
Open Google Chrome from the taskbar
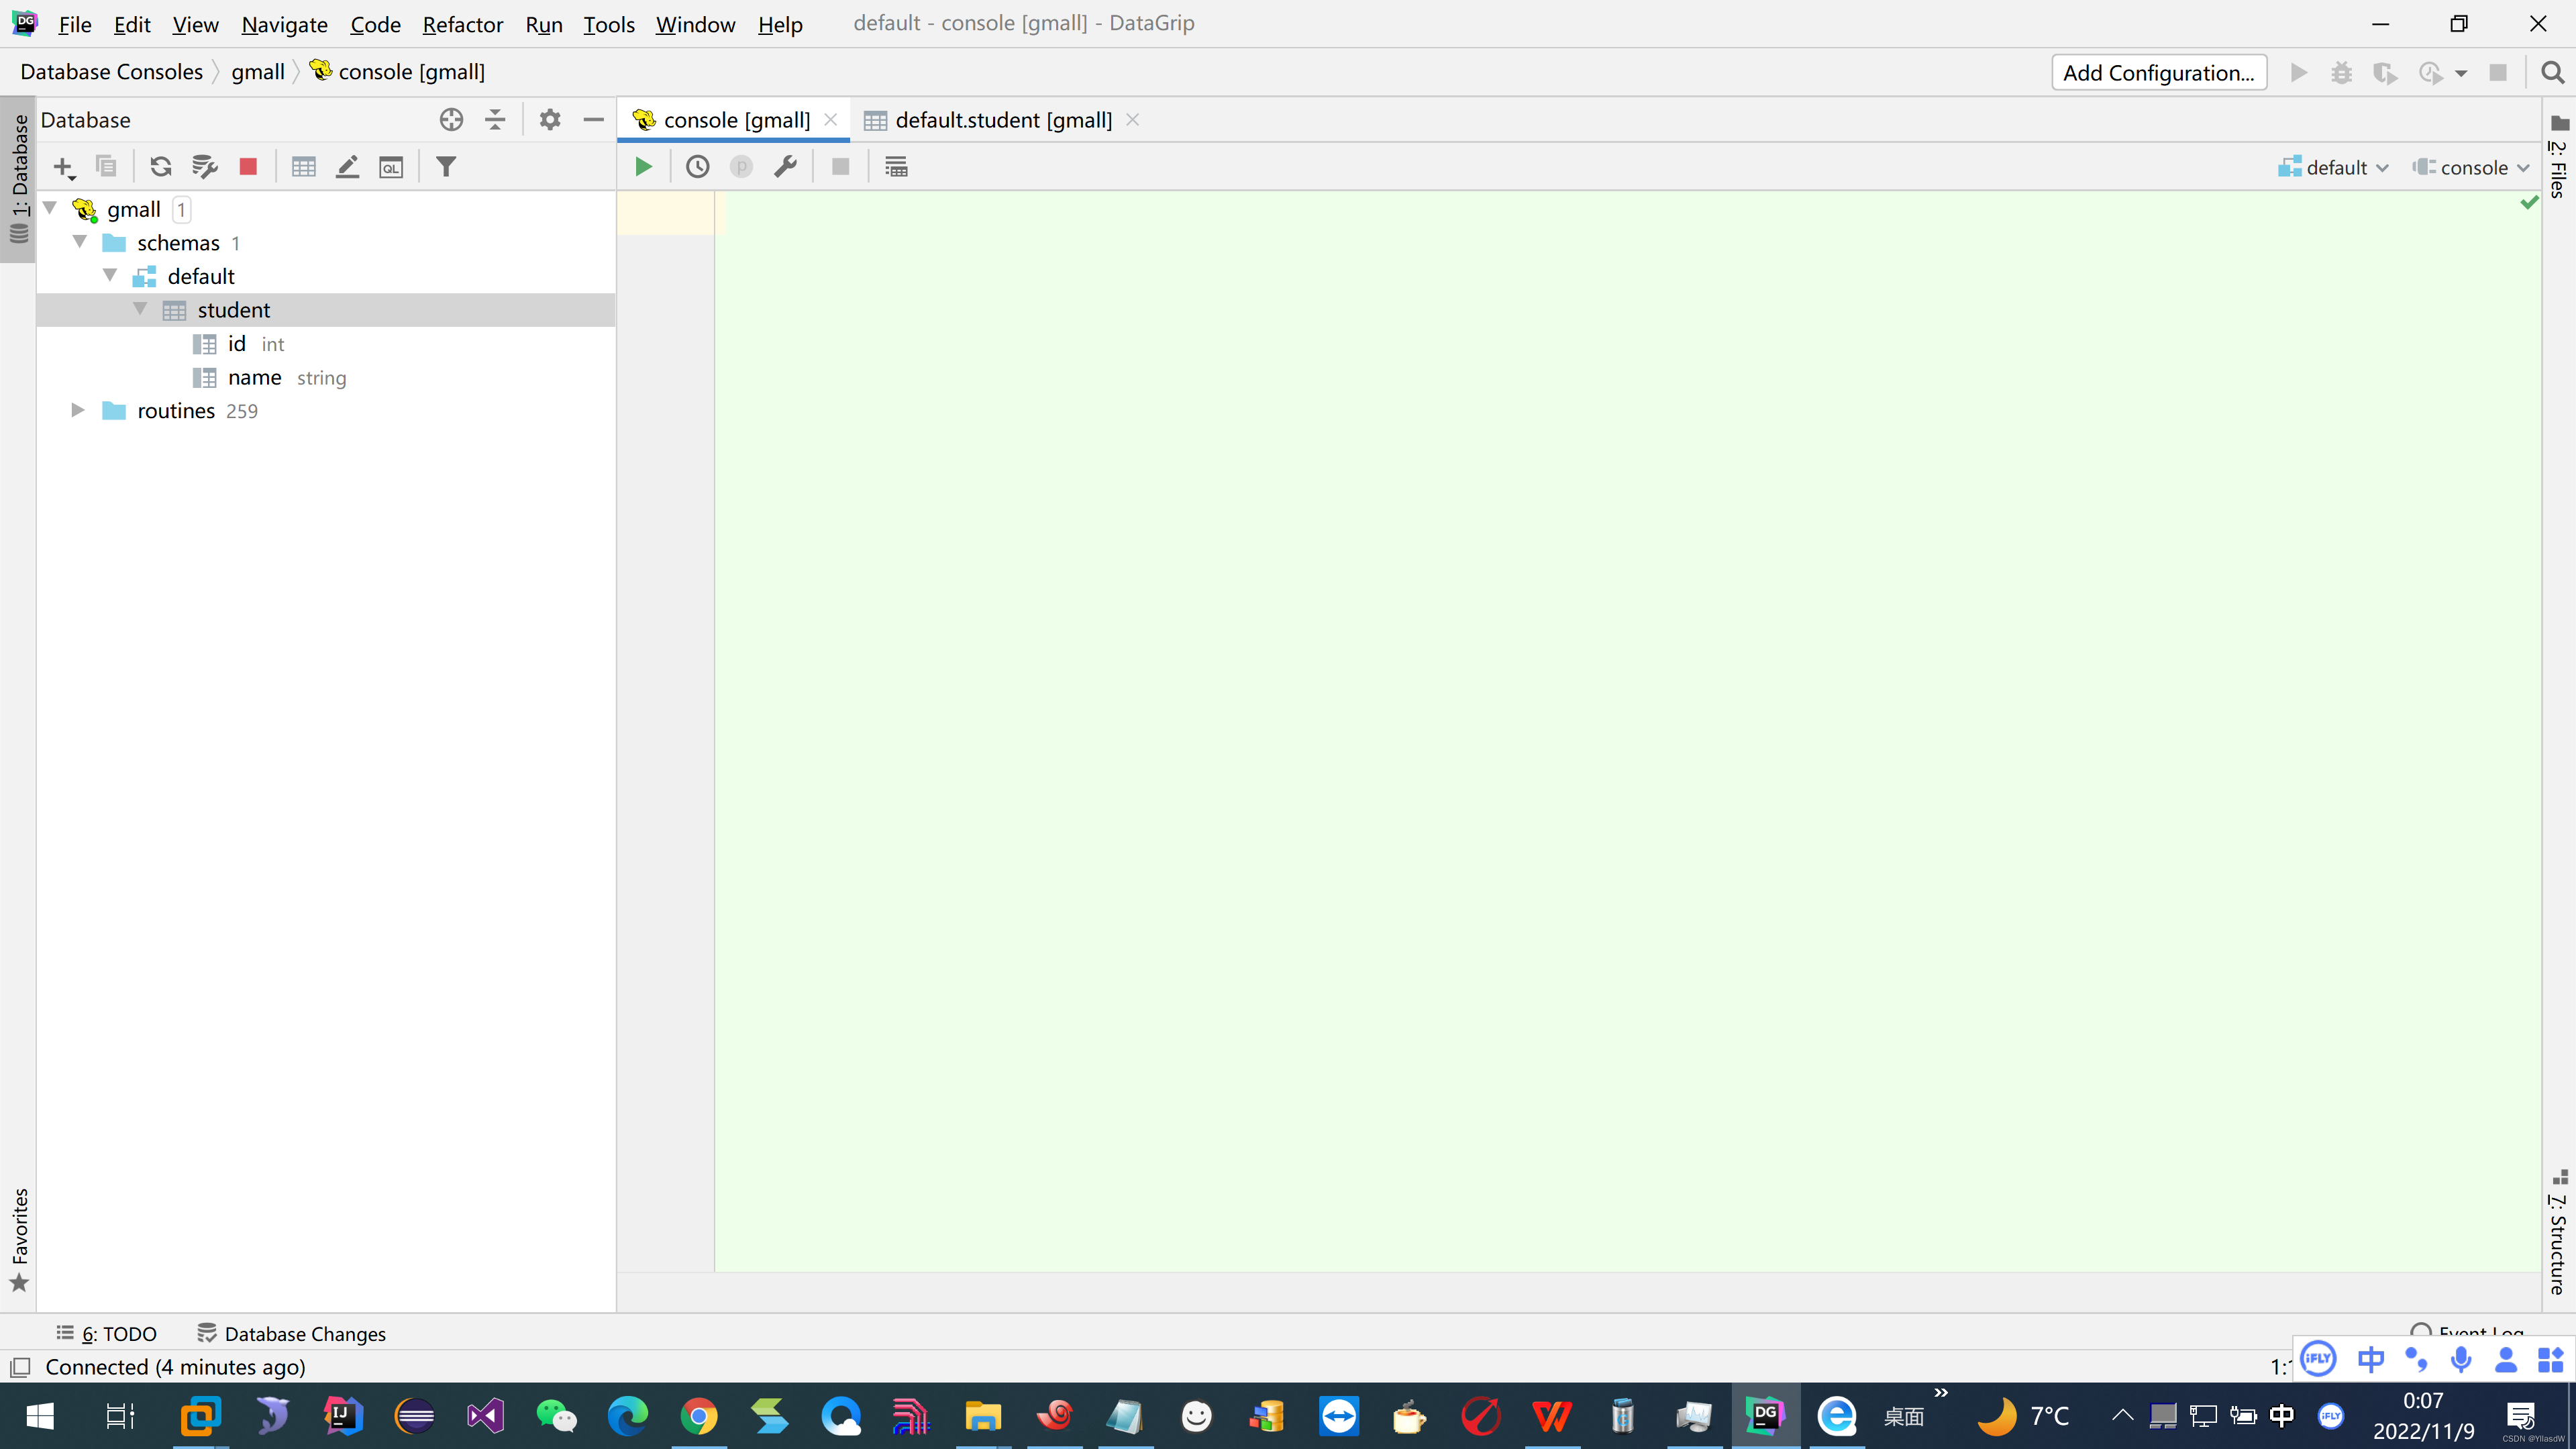pyautogui.click(x=698, y=1416)
